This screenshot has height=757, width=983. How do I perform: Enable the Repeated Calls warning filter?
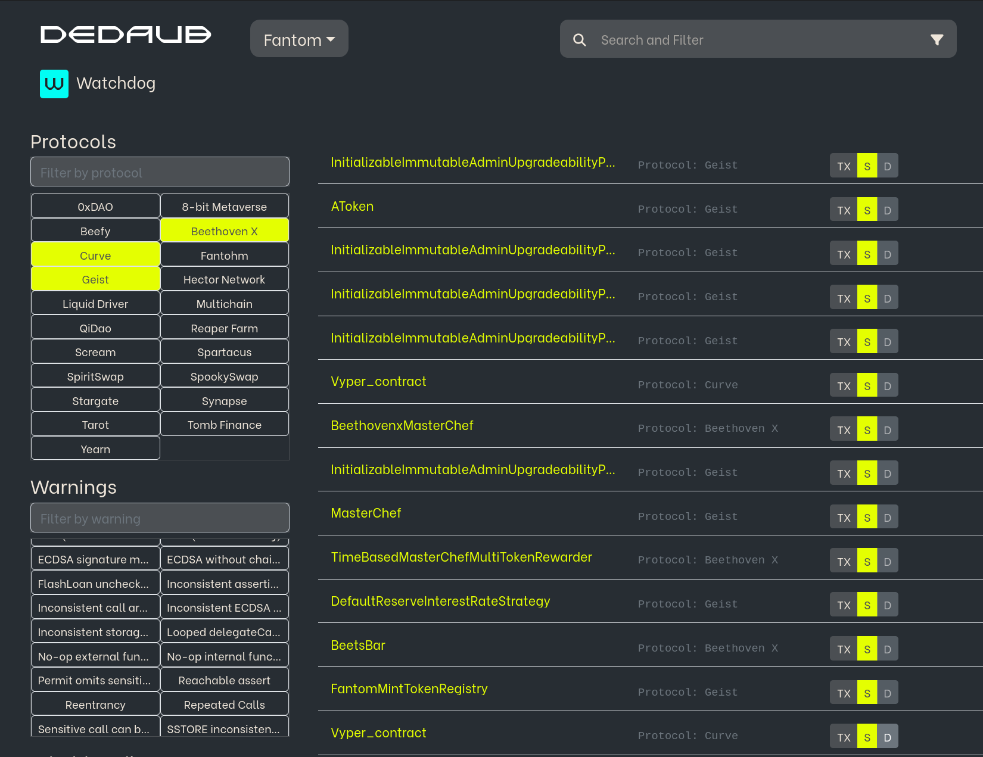click(x=225, y=705)
